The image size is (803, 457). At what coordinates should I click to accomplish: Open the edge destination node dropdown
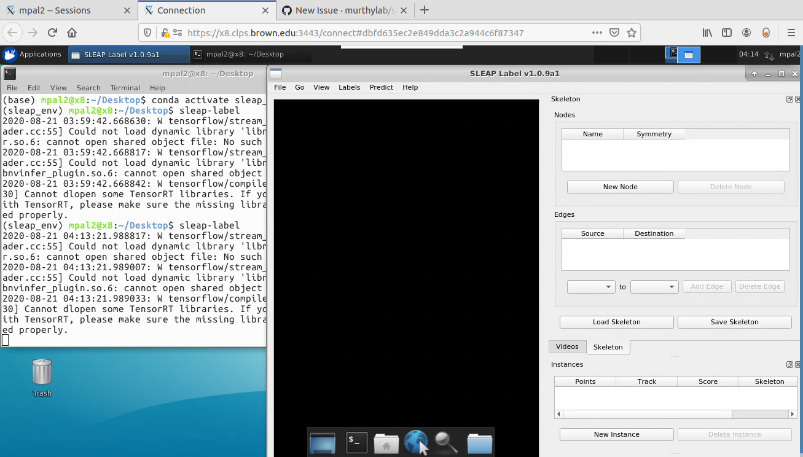click(x=654, y=287)
